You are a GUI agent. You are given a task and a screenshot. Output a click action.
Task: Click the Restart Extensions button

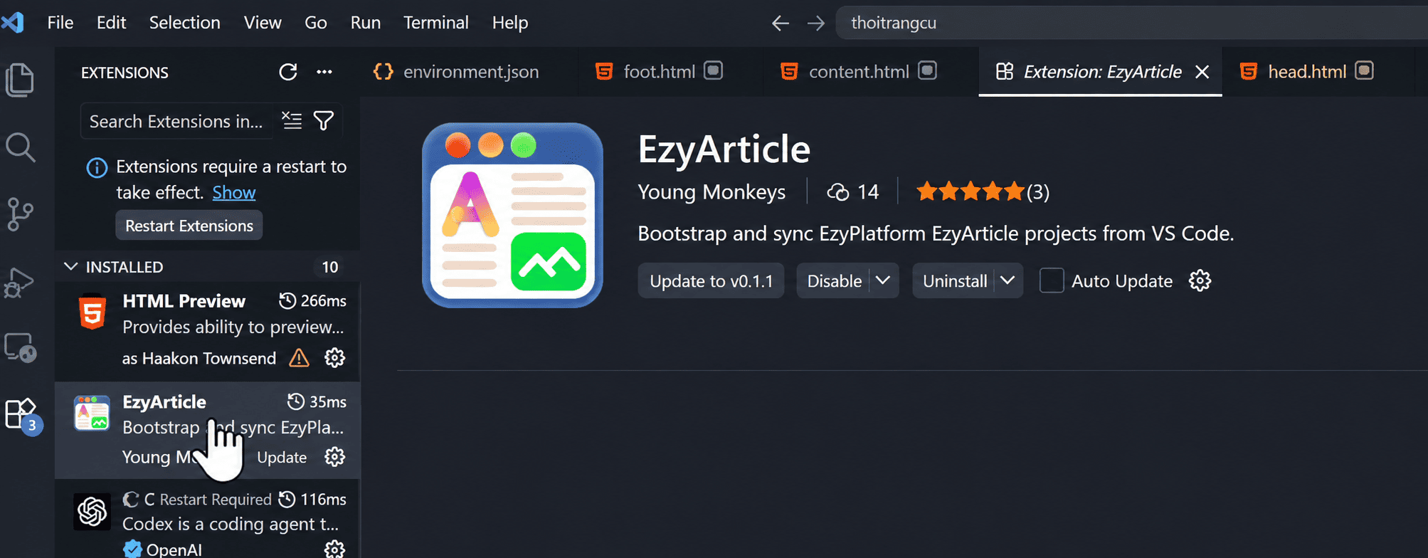[x=189, y=226]
